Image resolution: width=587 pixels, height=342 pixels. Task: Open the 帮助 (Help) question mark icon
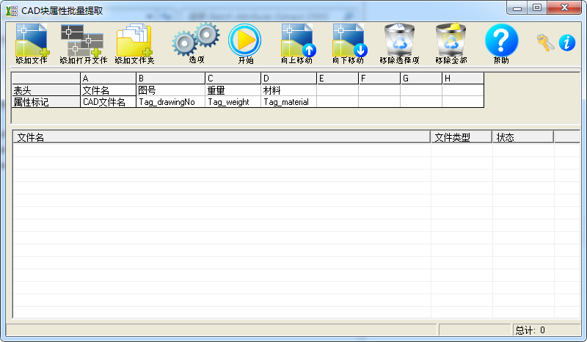[501, 41]
